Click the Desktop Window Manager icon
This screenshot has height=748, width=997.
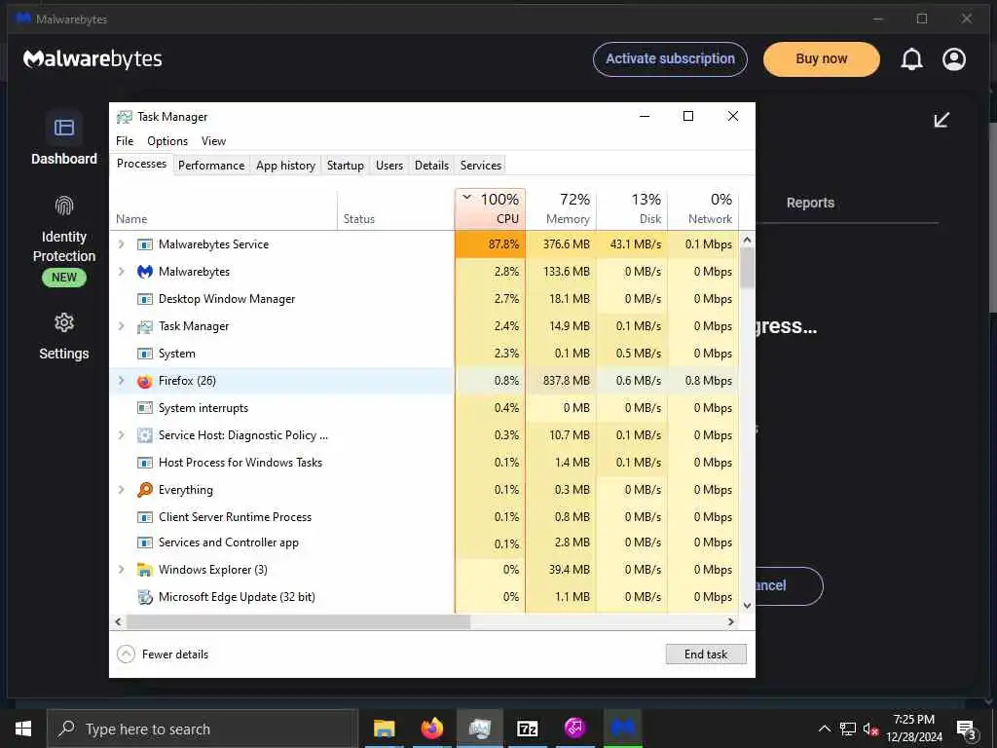[145, 299]
